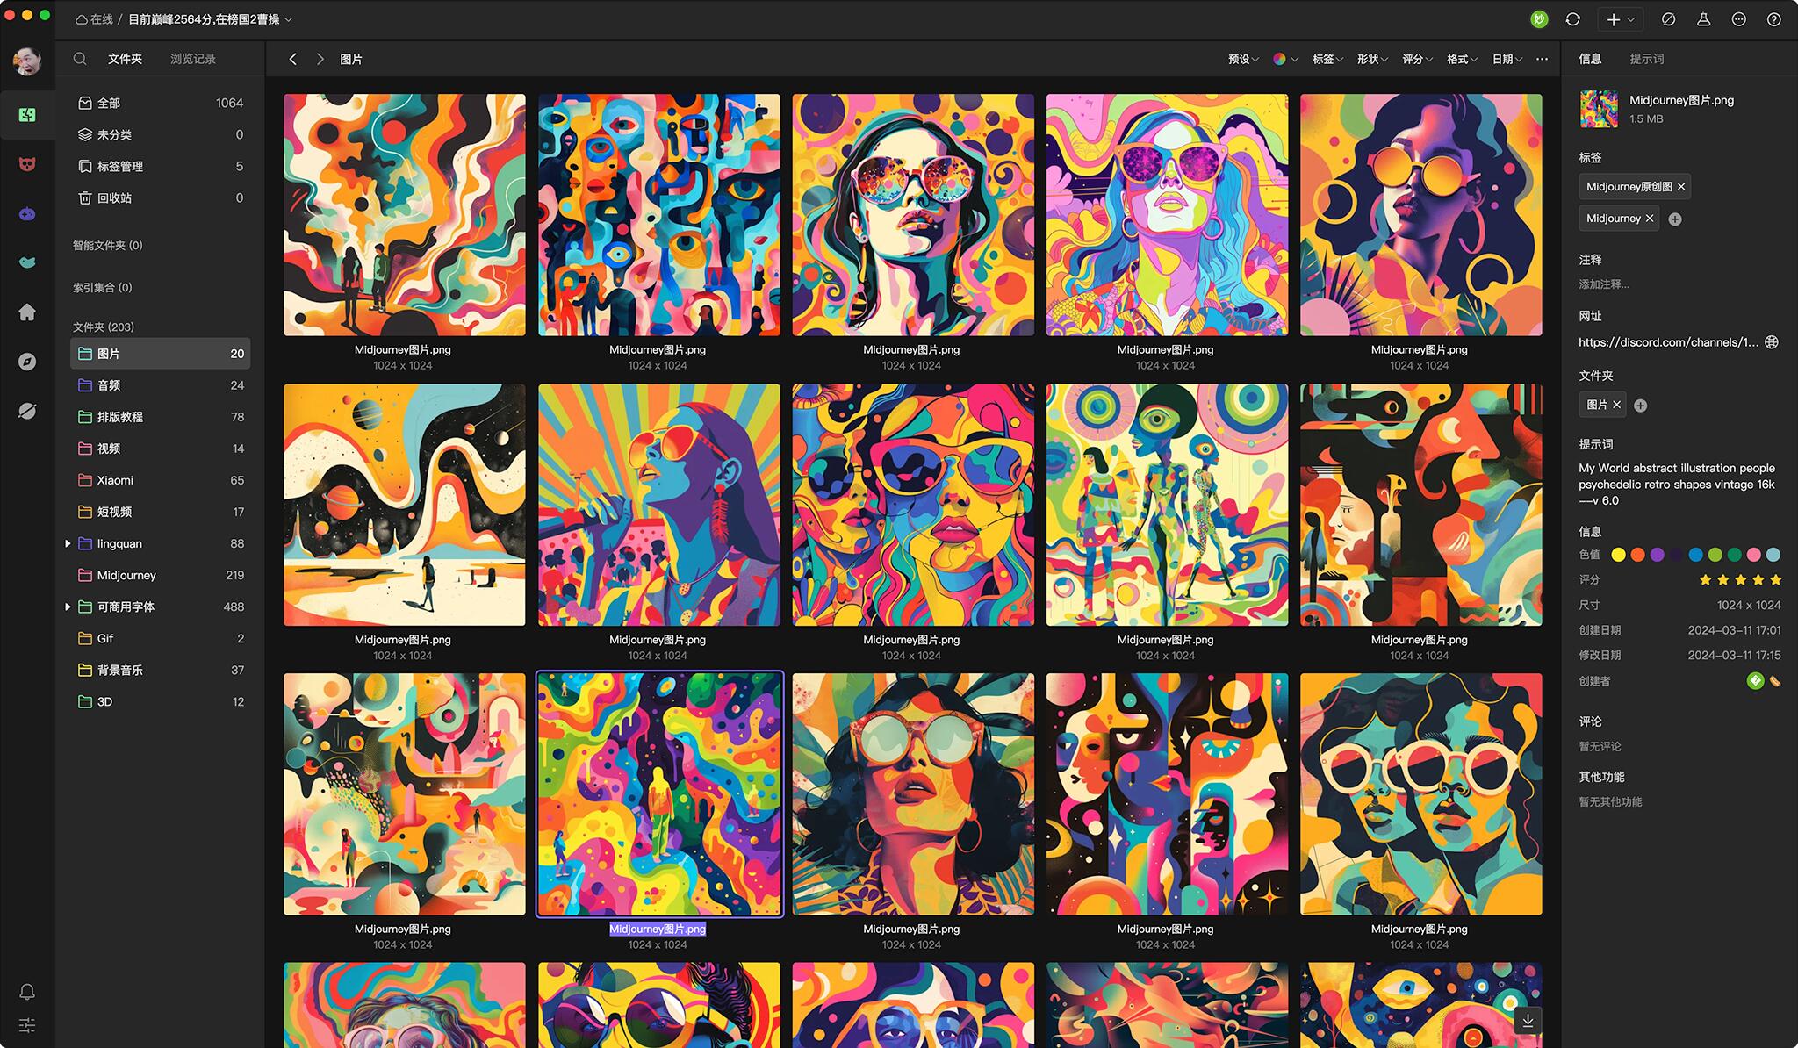Viewport: 1798px width, 1048px height.
Task: Click the yellow color value swatch
Action: click(x=1618, y=555)
